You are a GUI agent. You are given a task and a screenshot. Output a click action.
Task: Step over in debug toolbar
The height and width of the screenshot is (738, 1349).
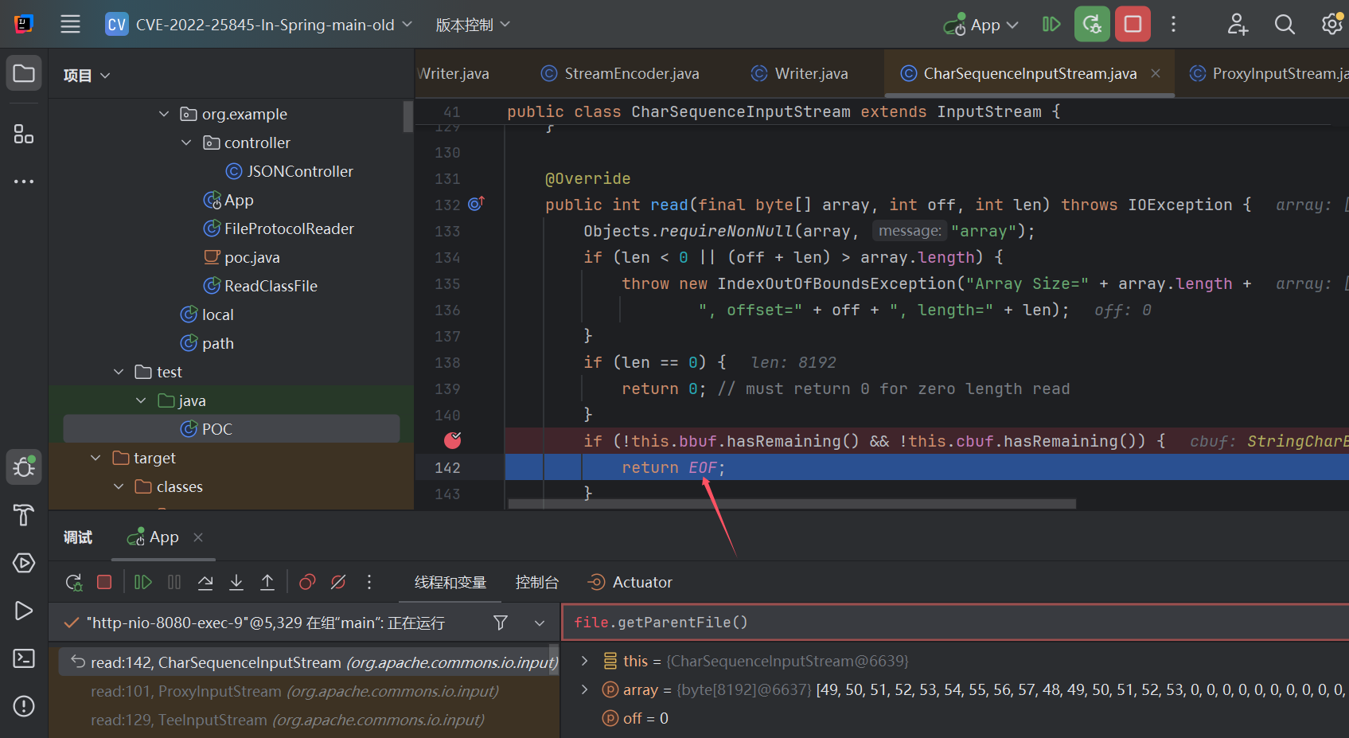coord(205,582)
